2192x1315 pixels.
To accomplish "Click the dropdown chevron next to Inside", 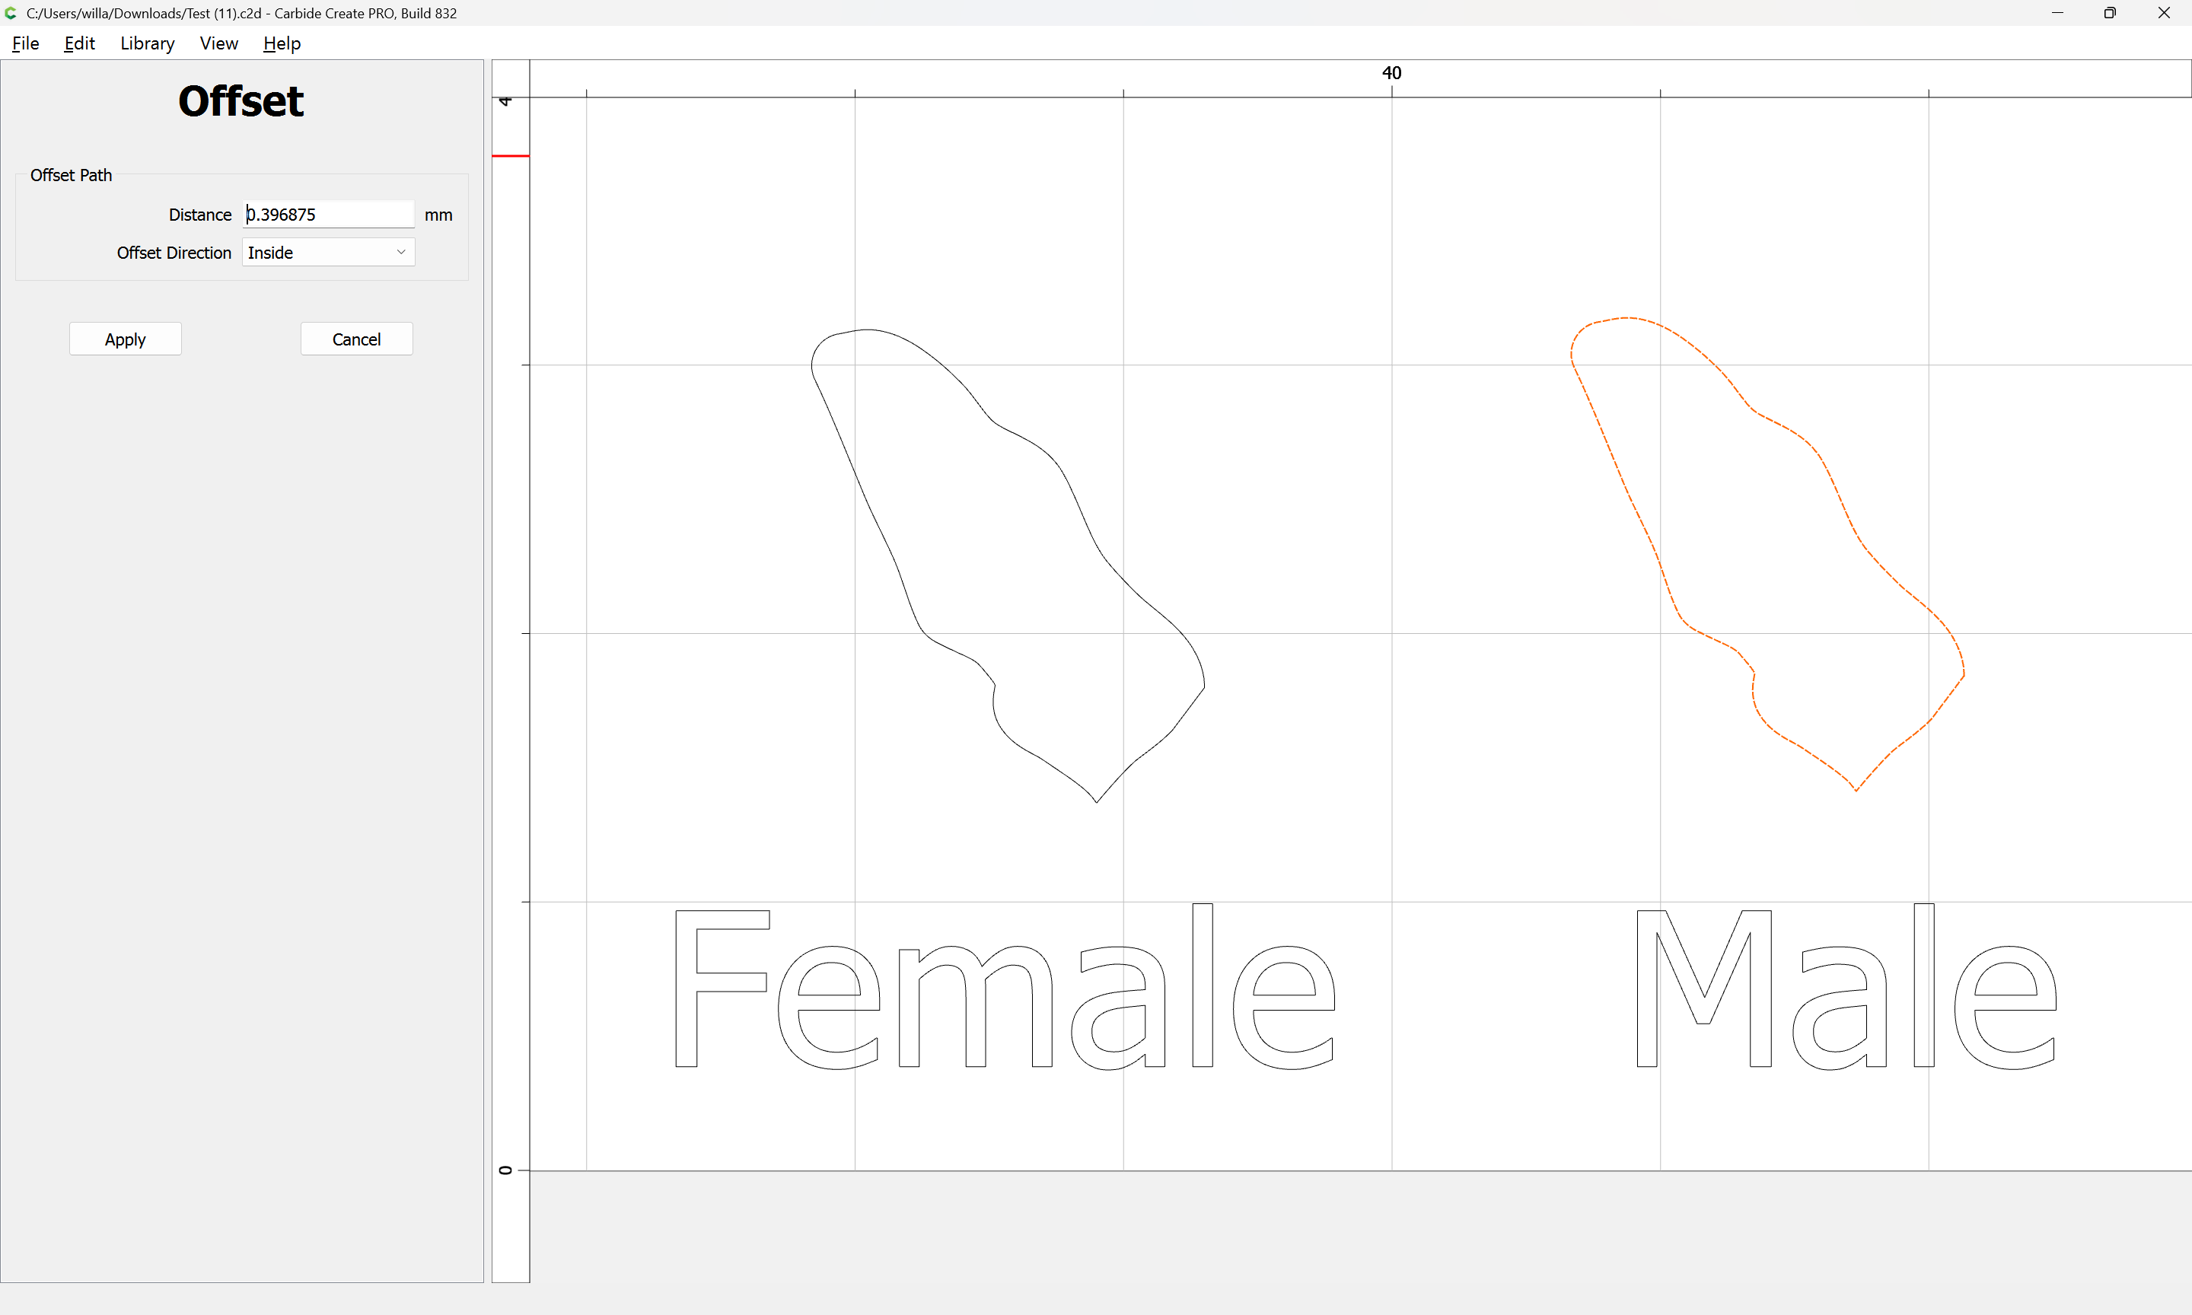I will point(400,253).
